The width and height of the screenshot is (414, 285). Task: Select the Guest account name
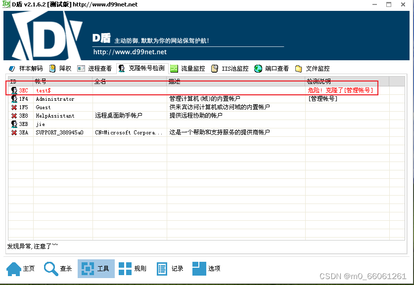pos(43,107)
